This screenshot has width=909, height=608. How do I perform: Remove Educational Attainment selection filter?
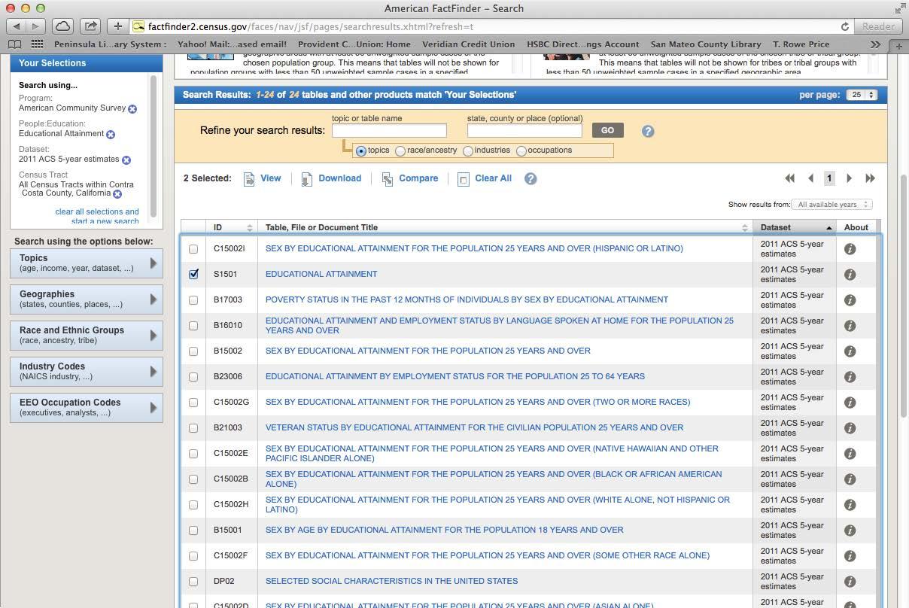pyautogui.click(x=111, y=135)
